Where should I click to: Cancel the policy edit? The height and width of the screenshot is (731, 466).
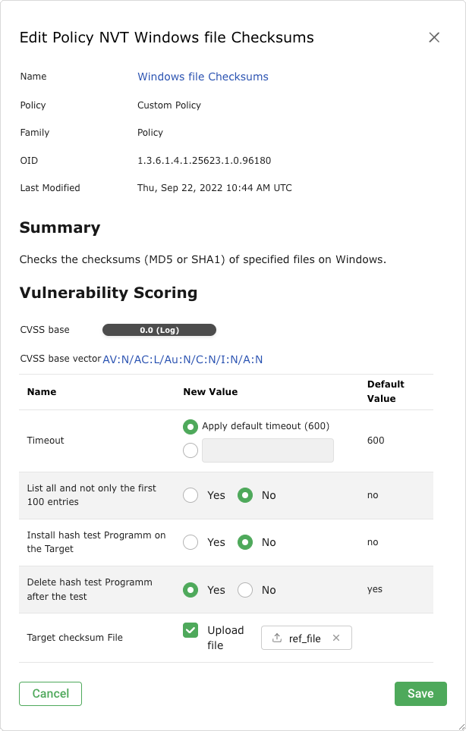point(50,693)
